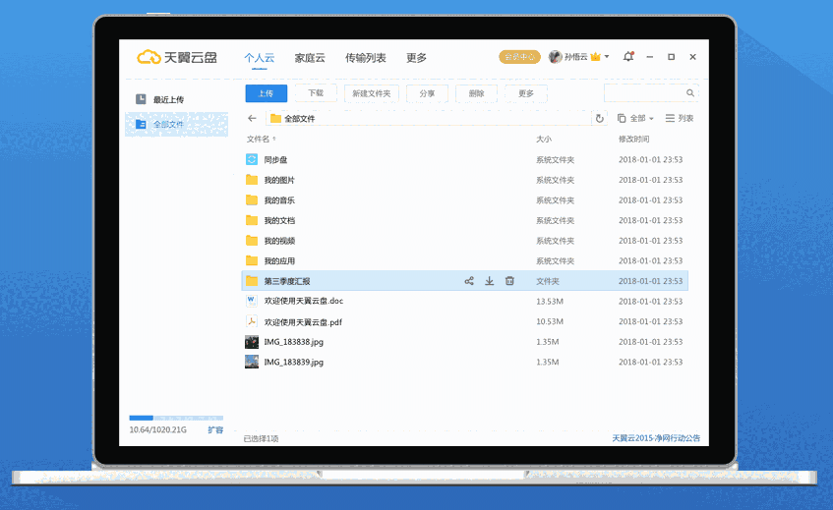The height and width of the screenshot is (510, 833).
Task: Switch to the 个人云 tab
Action: point(260,58)
